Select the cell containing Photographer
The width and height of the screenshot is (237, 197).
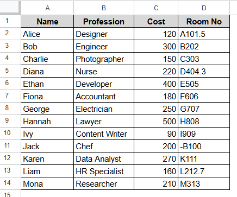104,59
